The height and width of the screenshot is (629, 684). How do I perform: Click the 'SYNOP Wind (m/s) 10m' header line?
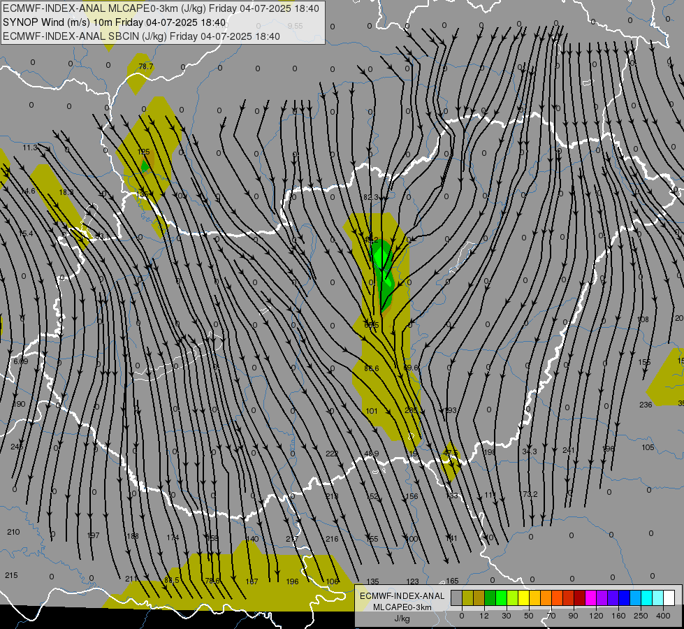115,22
